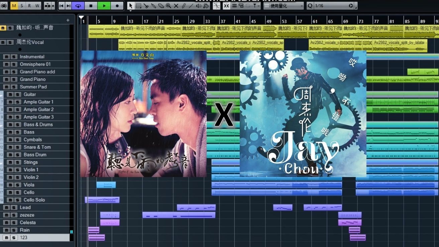Viewport: 439px width, 247px height.
Task: Select the Draw pencil tool
Action: pos(184,6)
